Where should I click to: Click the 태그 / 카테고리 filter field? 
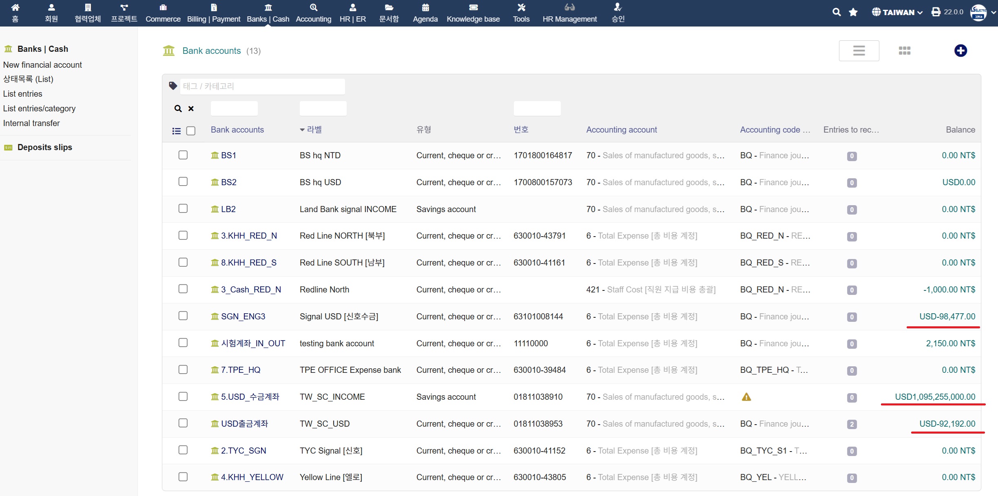(262, 86)
